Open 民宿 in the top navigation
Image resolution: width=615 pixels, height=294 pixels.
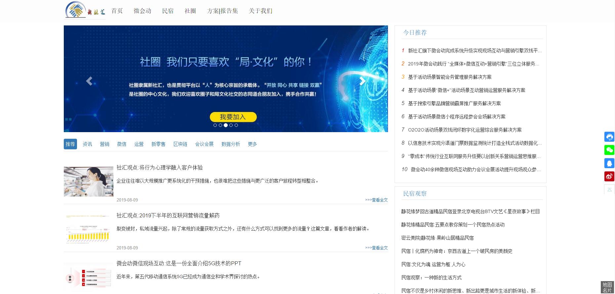pos(168,11)
